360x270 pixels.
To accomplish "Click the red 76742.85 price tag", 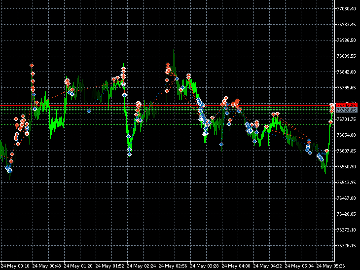I will point(347,105).
